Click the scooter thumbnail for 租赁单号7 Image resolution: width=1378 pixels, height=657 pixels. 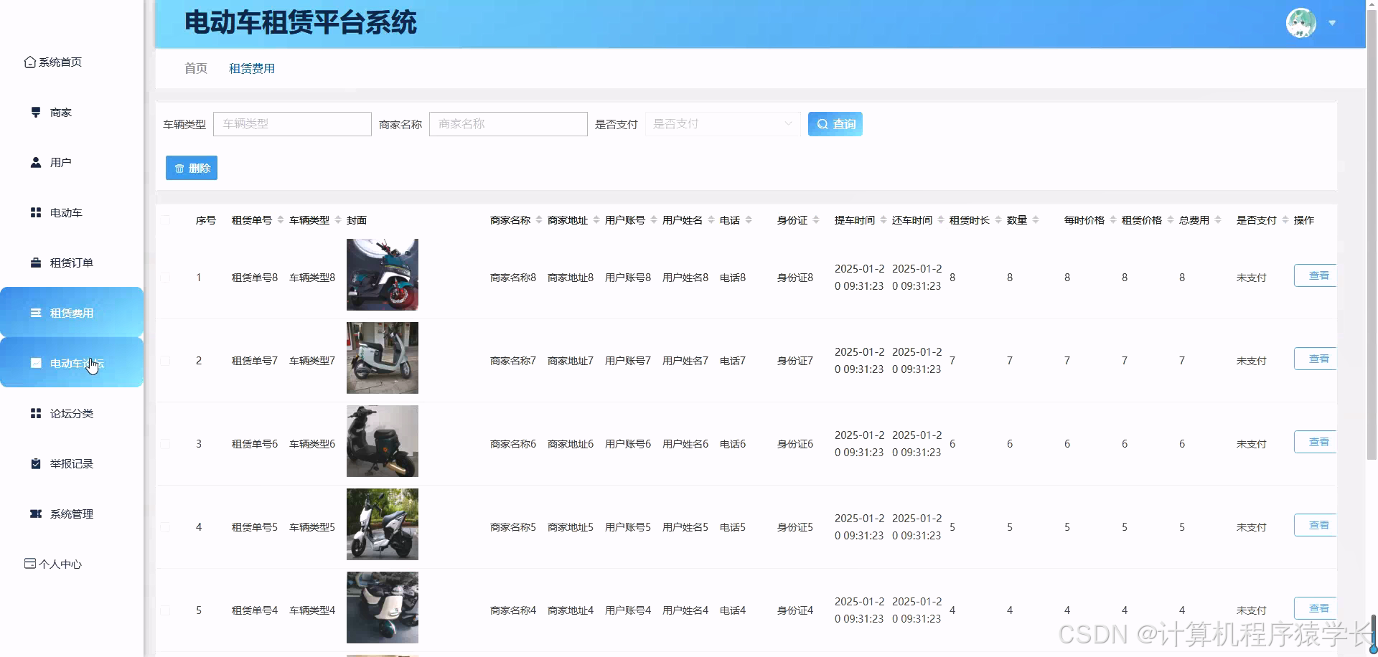[x=382, y=358]
